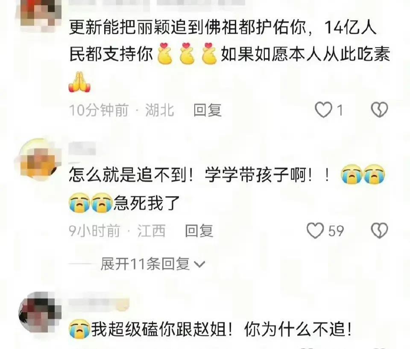Tap the praying hands emoji
Screen dimensions: 410x349
point(79,82)
